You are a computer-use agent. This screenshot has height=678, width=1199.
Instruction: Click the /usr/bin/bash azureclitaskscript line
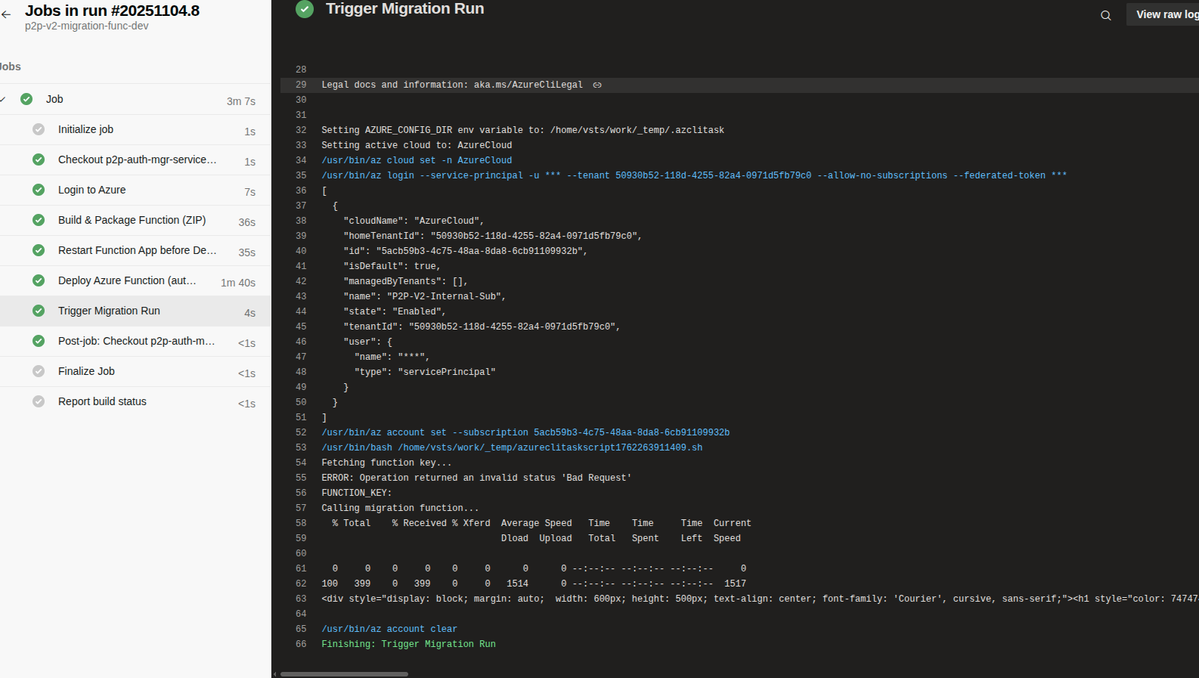[x=512, y=448]
